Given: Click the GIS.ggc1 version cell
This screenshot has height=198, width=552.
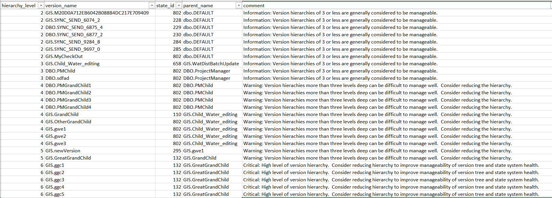Looking at the screenshot, I should tap(100, 165).
